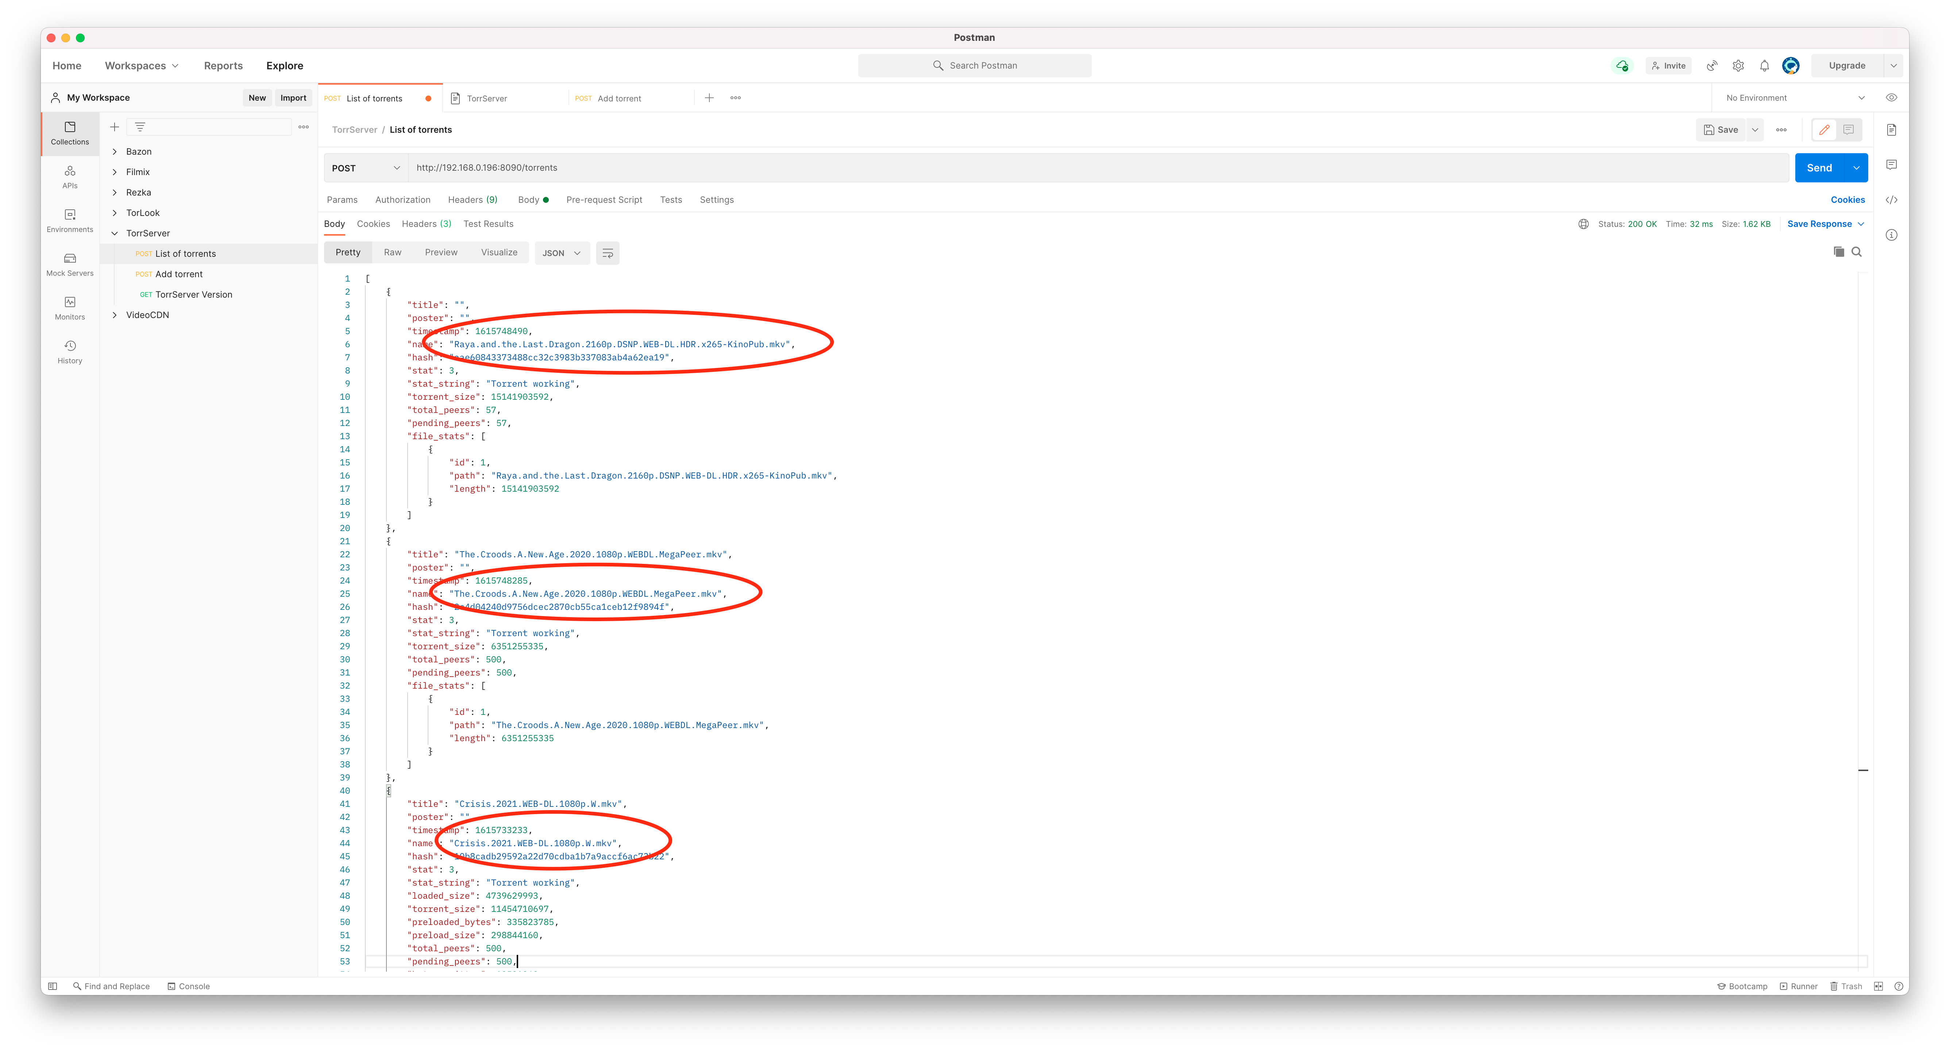Search the response body with magnifier icon
1950x1049 pixels.
pos(1856,252)
